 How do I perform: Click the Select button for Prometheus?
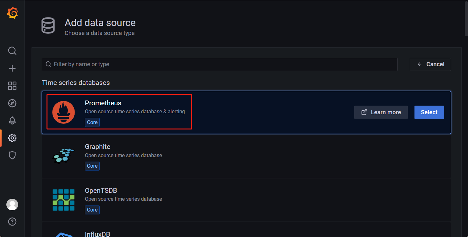(x=429, y=112)
